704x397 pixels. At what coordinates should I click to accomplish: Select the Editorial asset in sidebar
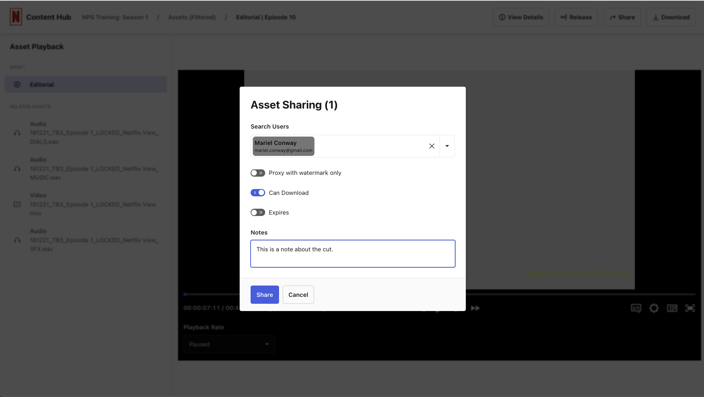(86, 84)
